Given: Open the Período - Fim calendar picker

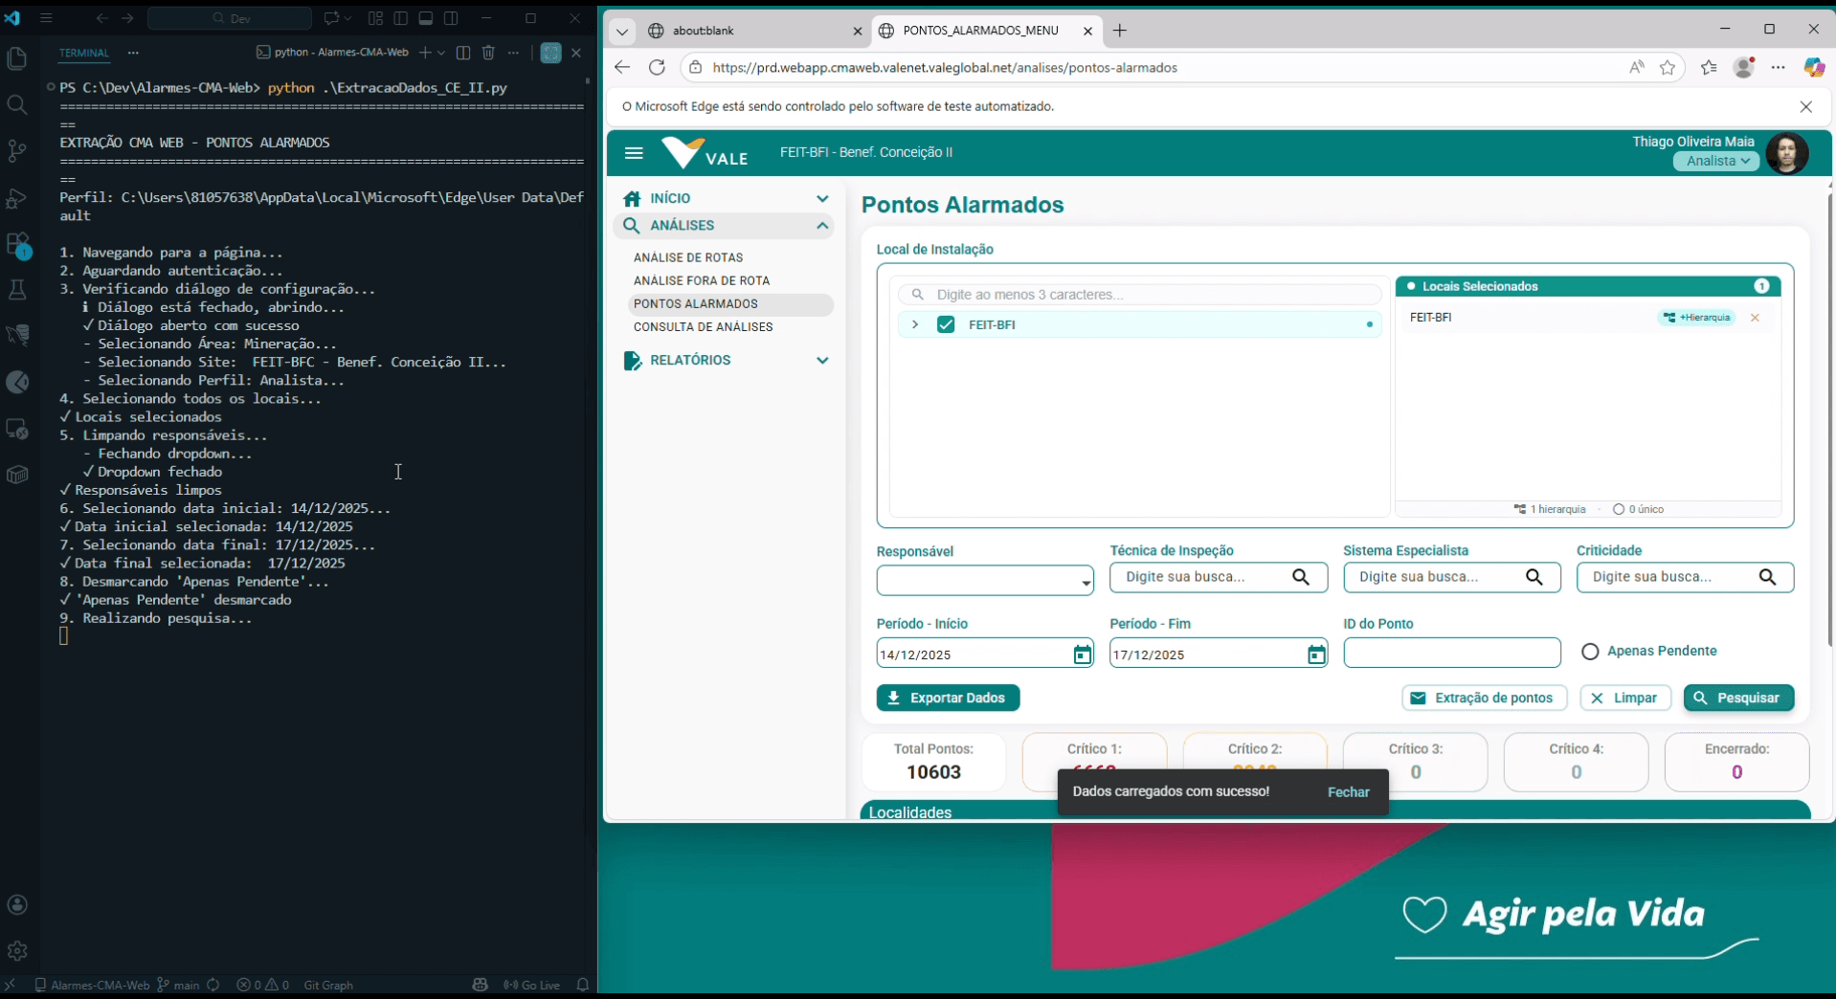Looking at the screenshot, I should (1316, 655).
